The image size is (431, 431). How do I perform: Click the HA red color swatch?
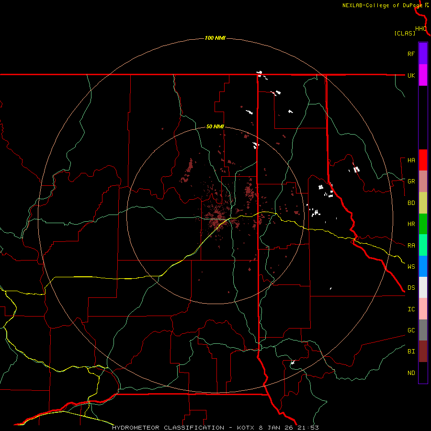click(x=423, y=160)
